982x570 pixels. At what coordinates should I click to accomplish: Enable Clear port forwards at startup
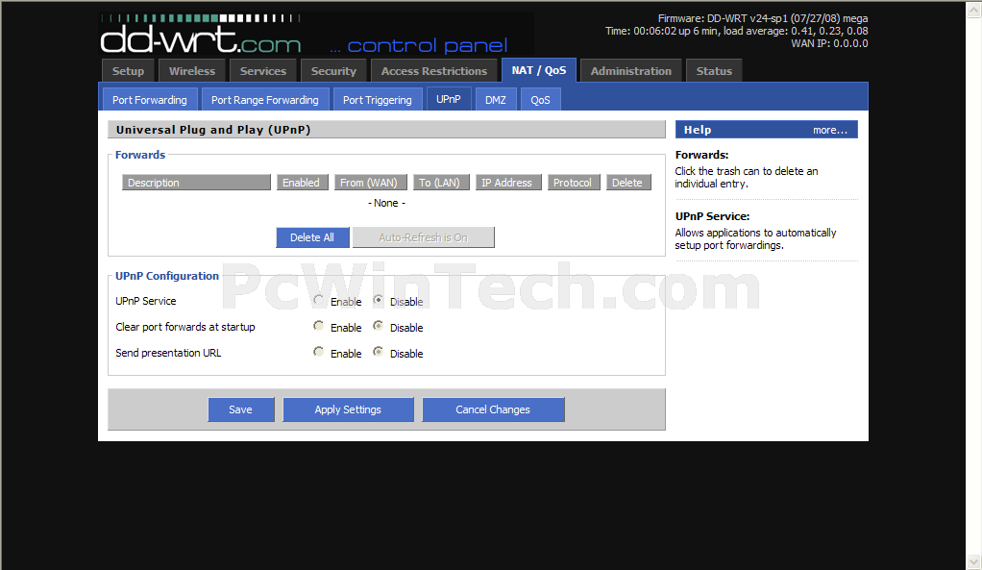coord(319,327)
